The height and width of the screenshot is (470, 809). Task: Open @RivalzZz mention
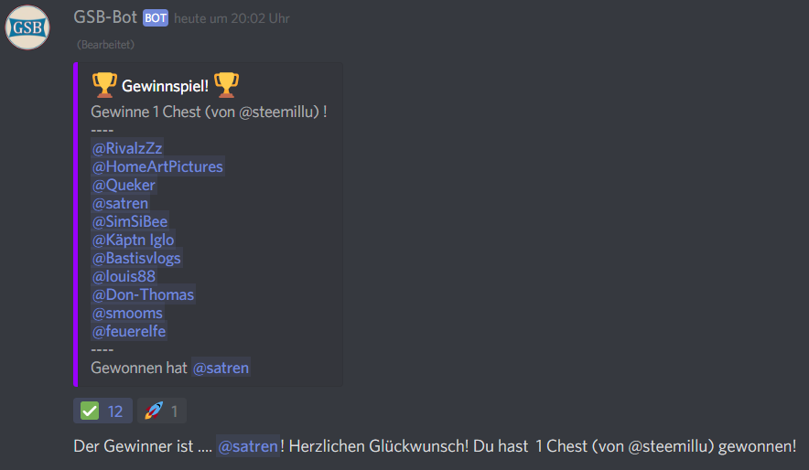pyautogui.click(x=127, y=148)
